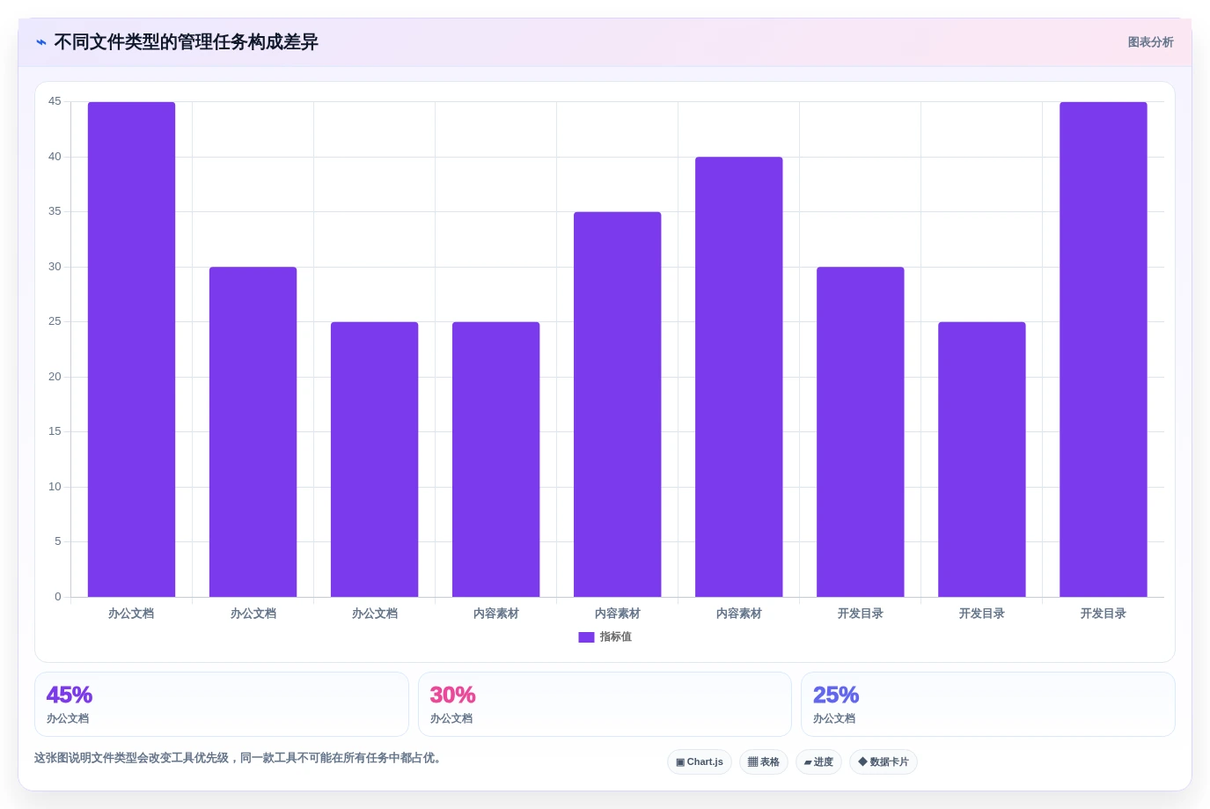The height and width of the screenshot is (809, 1210).
Task: Click the 开发目录 bar valued at 30
Action: pos(860,432)
